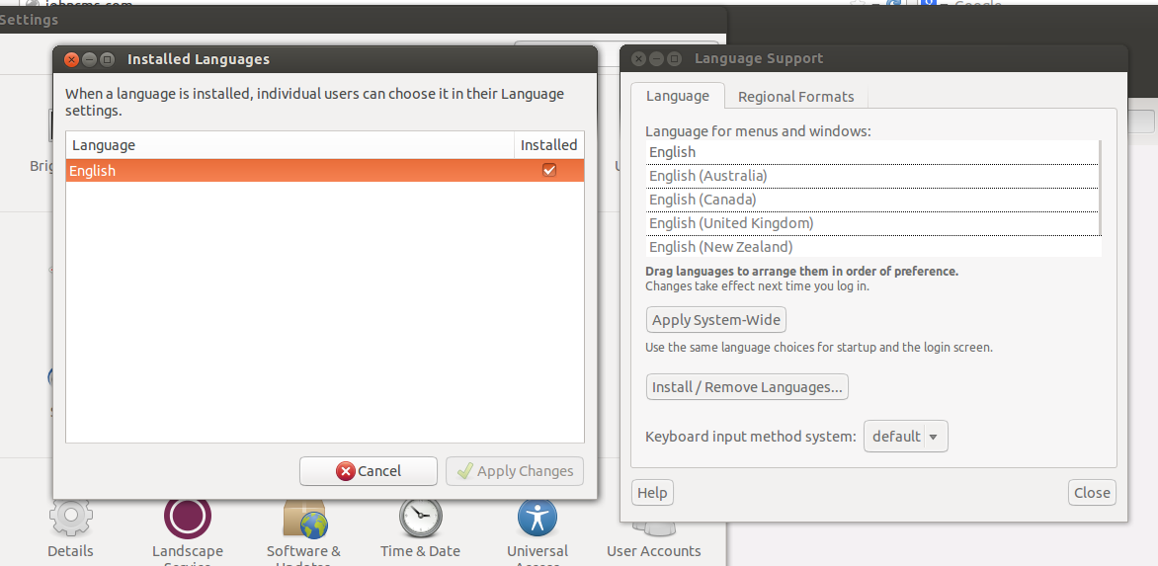Open the Landscape Service icon
The width and height of the screenshot is (1158, 566).
(x=188, y=518)
